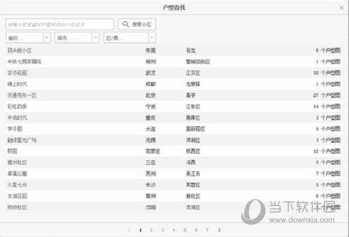Viewport: 349px width, 237px height.
Task: Open the 省份 dropdown
Action: pos(28,37)
